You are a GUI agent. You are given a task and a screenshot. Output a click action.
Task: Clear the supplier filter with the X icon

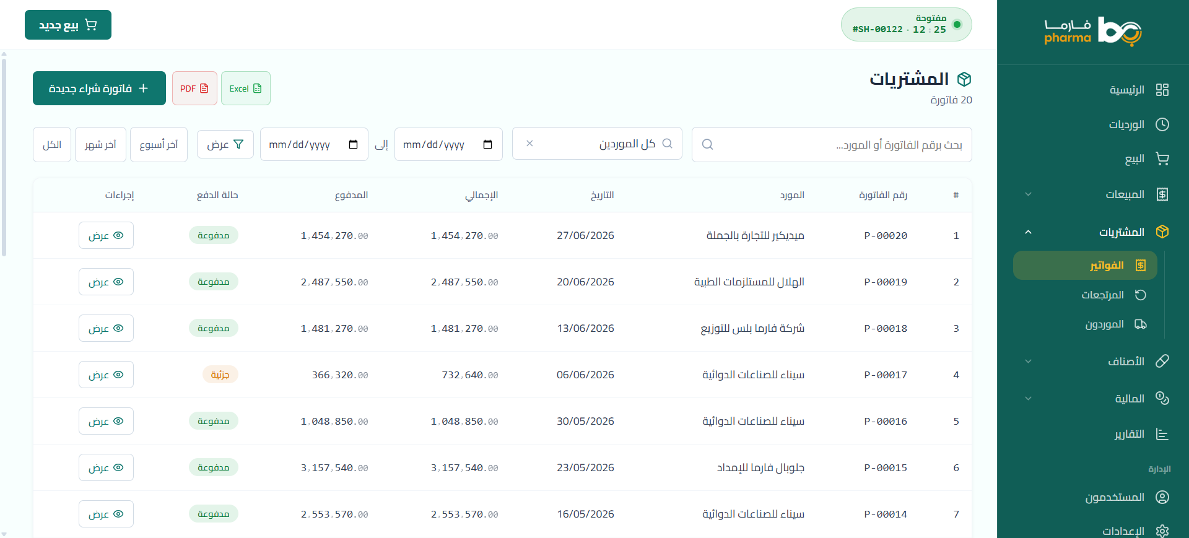pyautogui.click(x=529, y=143)
